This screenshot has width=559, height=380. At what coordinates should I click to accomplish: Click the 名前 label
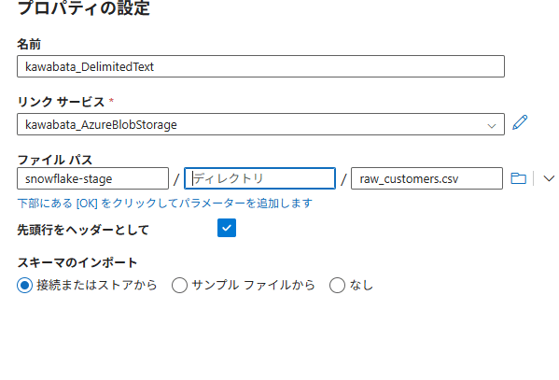coord(29,44)
